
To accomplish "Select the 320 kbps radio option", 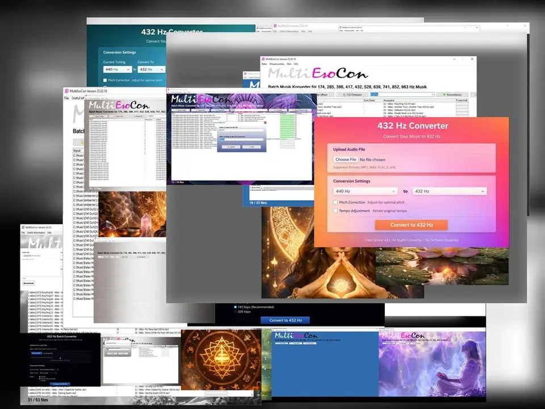I will click(x=236, y=312).
